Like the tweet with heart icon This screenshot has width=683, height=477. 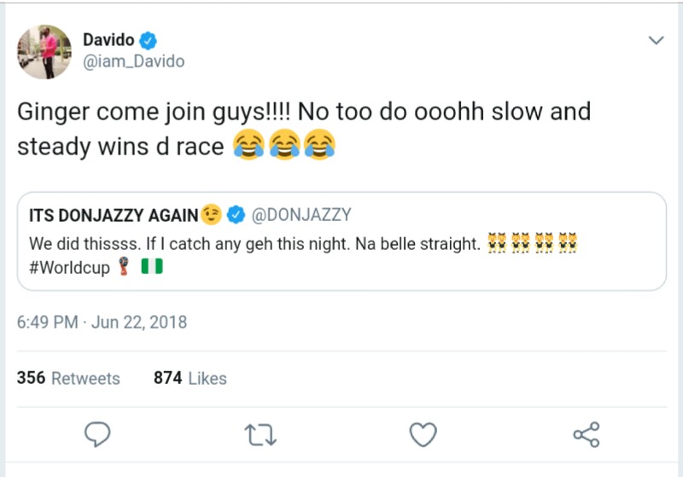click(423, 435)
